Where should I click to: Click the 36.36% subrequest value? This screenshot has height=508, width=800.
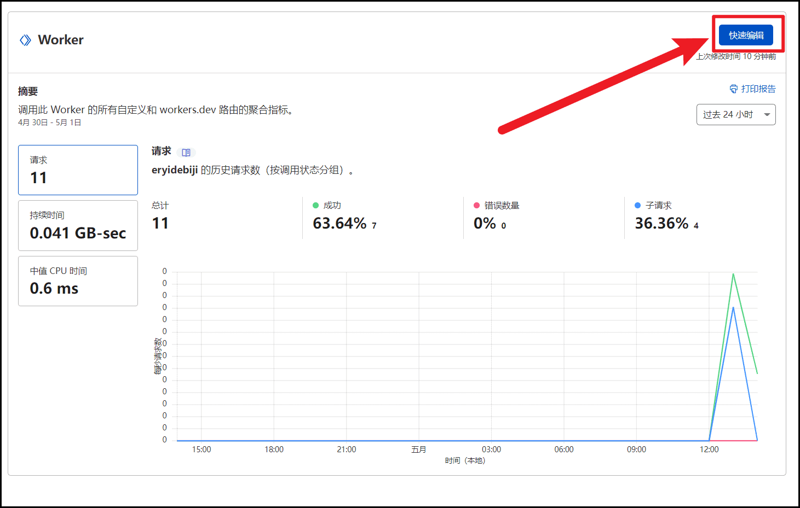point(661,223)
